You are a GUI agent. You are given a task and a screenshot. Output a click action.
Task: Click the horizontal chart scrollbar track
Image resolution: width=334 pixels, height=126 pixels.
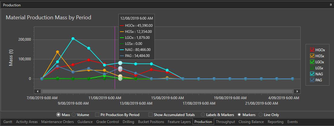[167, 91]
